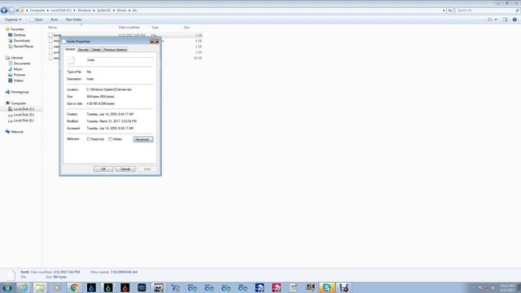Select System32 in the address breadcrumb
Screen dimensions: 521x293
coord(103,11)
